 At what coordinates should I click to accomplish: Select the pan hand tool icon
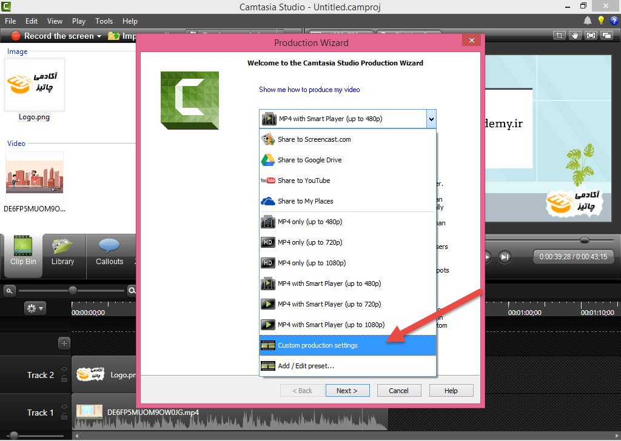point(575,36)
